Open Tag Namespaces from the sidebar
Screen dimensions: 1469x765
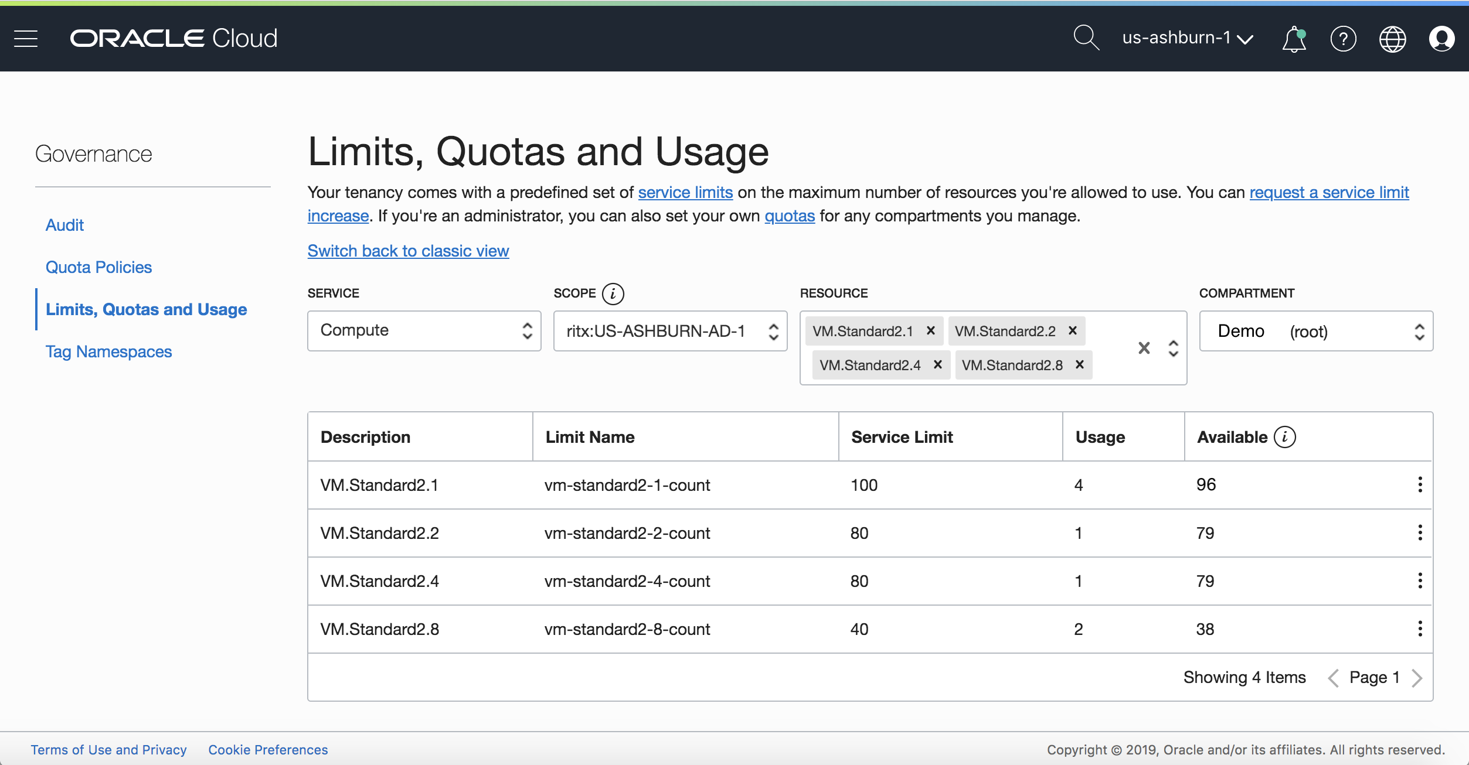pos(108,351)
